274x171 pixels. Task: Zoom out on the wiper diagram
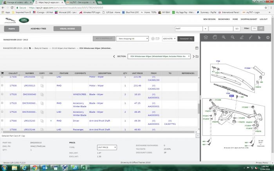click(x=233, y=37)
